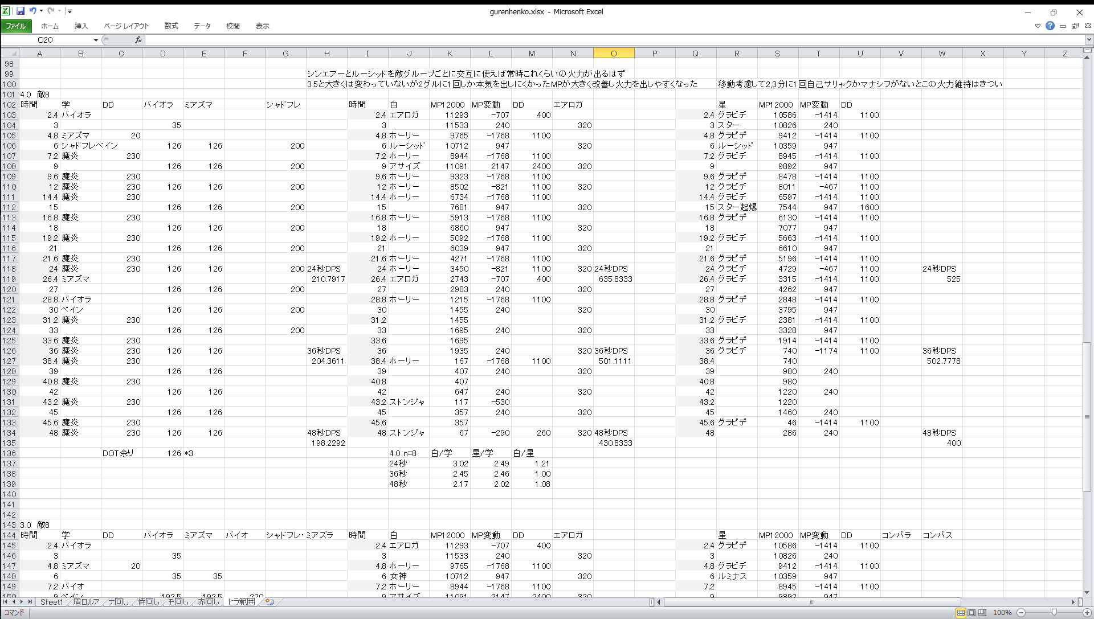
Task: Click the Excel application icon in title bar
Action: pyautogui.click(x=6, y=11)
